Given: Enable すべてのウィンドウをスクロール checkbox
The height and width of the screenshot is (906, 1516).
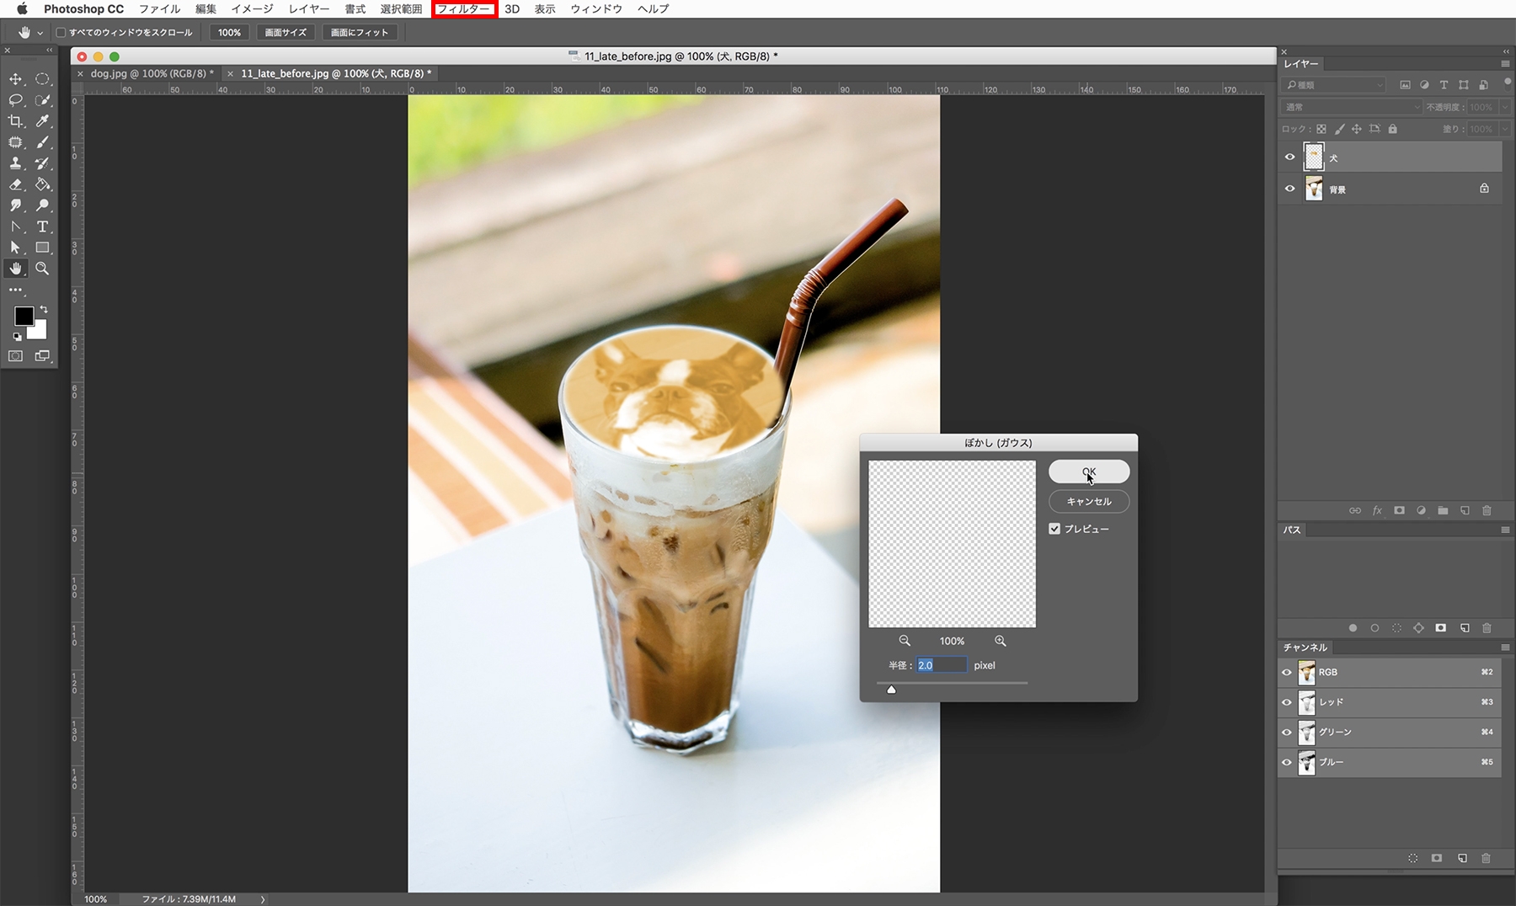Looking at the screenshot, I should pos(61,33).
